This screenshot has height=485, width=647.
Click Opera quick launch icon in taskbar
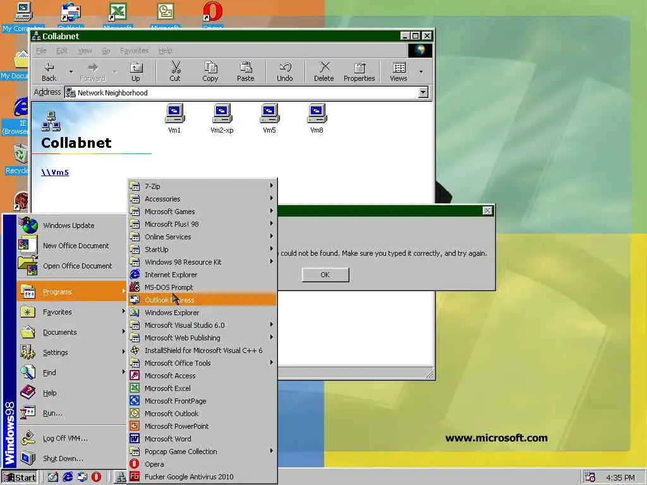[x=96, y=477]
